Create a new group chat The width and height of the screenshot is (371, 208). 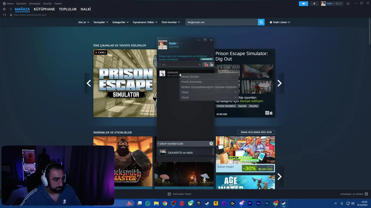(x=211, y=144)
